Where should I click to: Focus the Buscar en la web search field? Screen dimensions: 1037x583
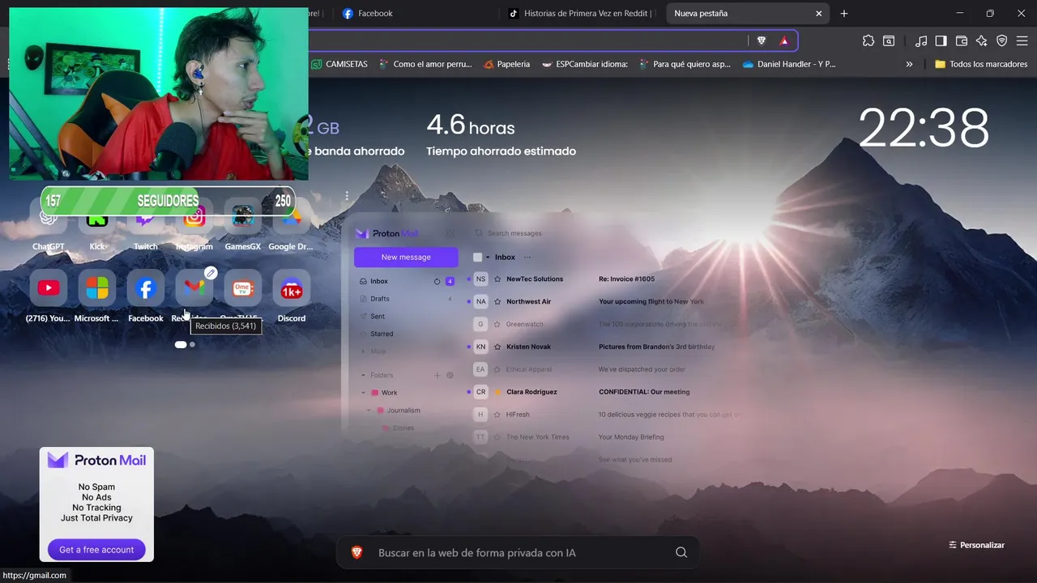[x=518, y=552]
